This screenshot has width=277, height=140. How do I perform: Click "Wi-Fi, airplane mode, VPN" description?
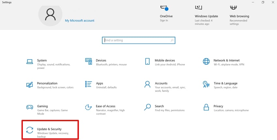229,64
